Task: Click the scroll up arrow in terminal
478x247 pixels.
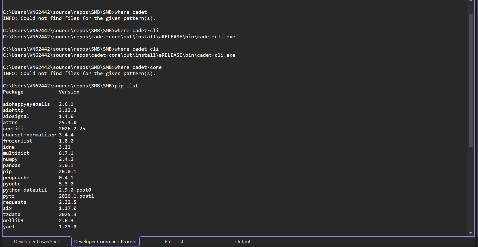Action: point(471,1)
